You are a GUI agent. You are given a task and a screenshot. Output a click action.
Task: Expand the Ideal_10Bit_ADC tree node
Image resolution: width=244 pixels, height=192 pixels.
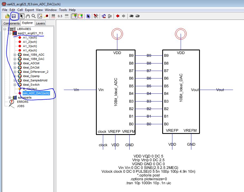(x=15, y=55)
